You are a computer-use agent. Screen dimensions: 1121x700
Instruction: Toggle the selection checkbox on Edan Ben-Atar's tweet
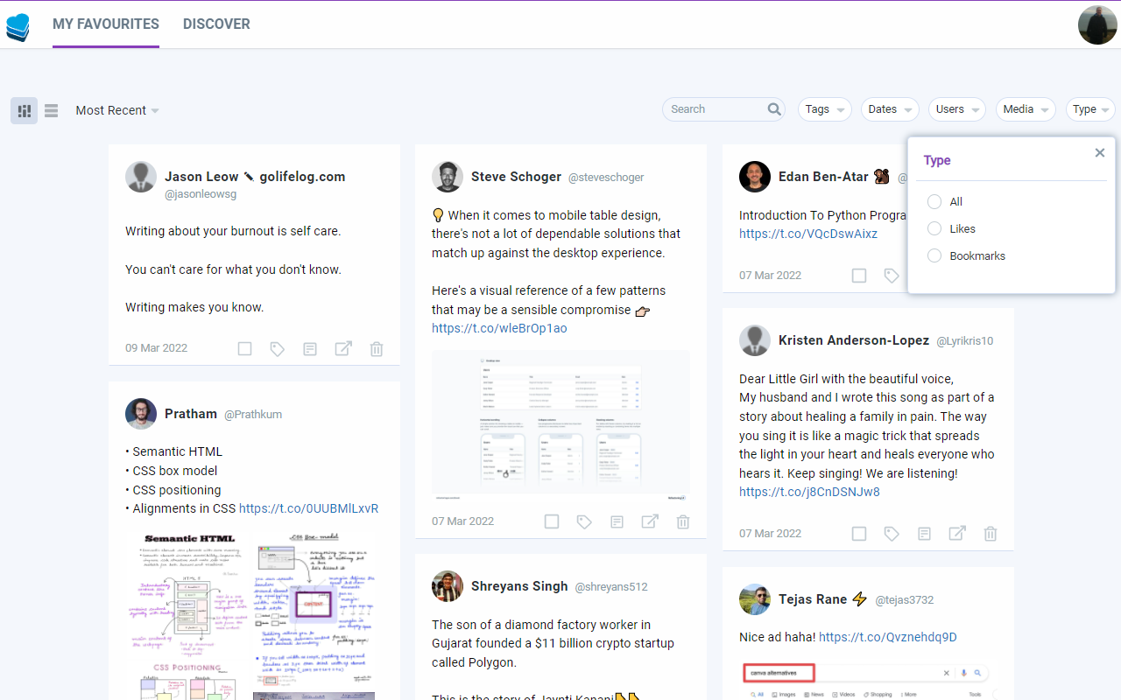point(859,275)
